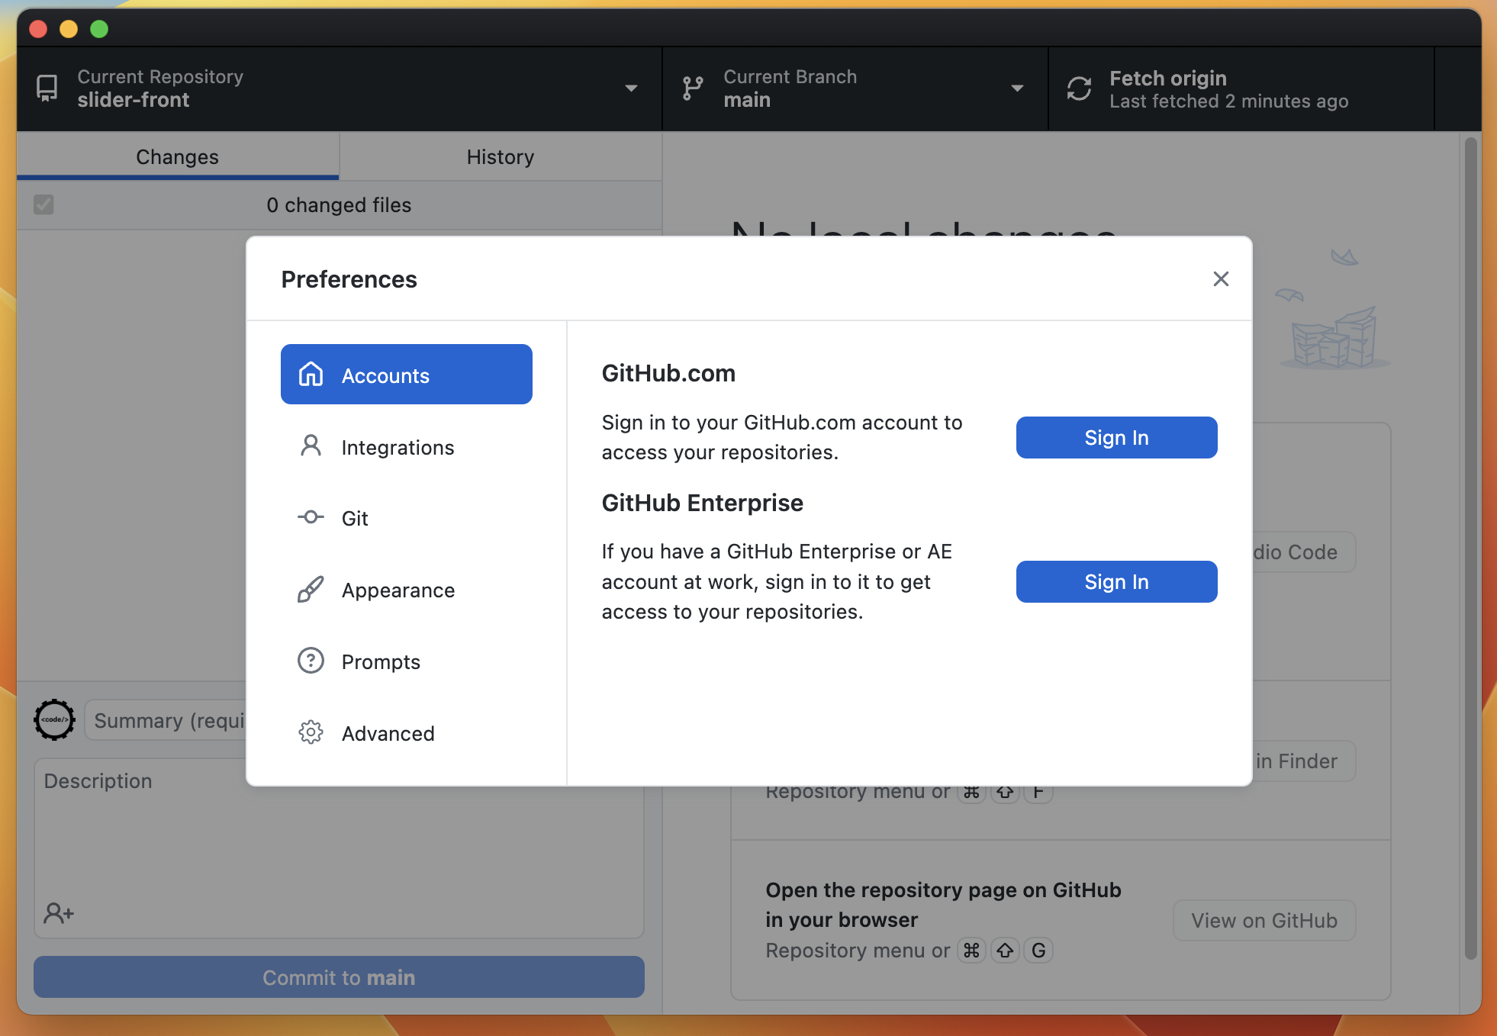This screenshot has width=1497, height=1036.
Task: Click the Advanced gear icon
Action: [x=311, y=732]
